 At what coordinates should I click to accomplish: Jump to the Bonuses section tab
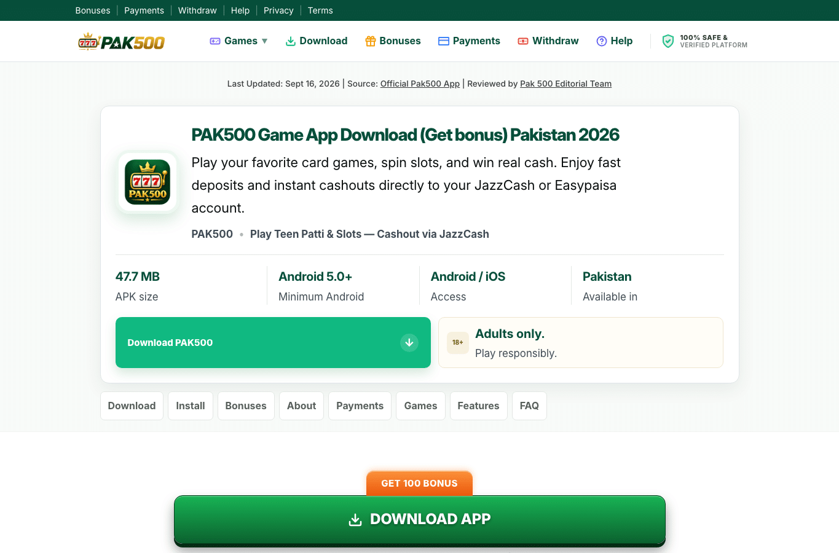pyautogui.click(x=246, y=406)
